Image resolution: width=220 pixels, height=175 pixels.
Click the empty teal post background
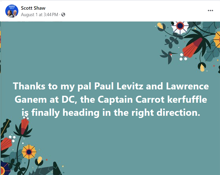[96, 50]
